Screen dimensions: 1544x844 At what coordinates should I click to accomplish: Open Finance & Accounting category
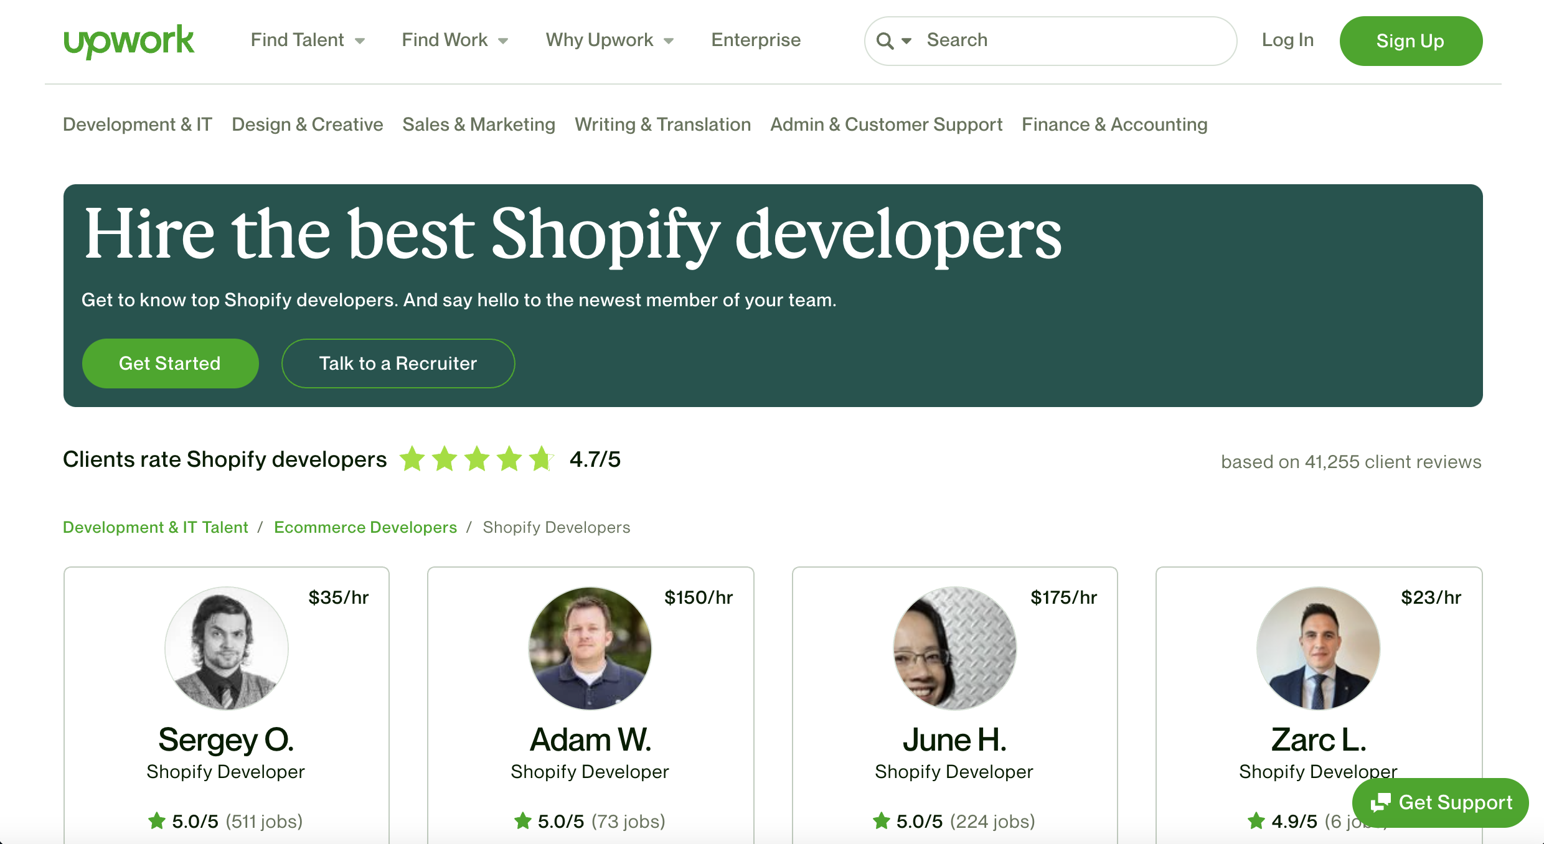pos(1114,124)
